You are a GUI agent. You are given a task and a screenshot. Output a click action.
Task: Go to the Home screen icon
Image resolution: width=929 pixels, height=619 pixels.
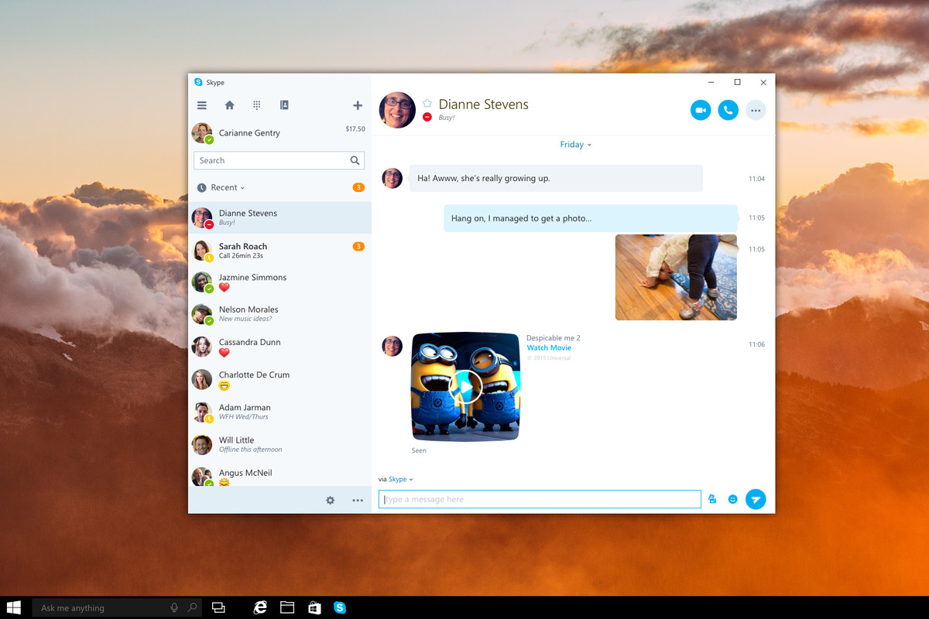click(229, 104)
